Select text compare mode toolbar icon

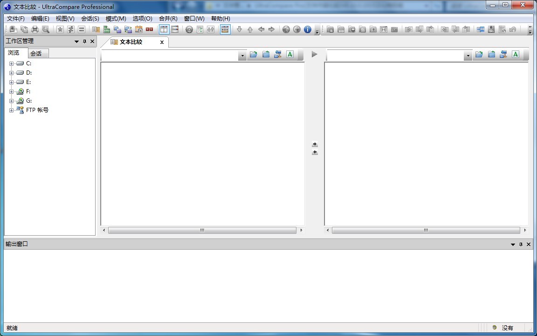tap(96, 29)
